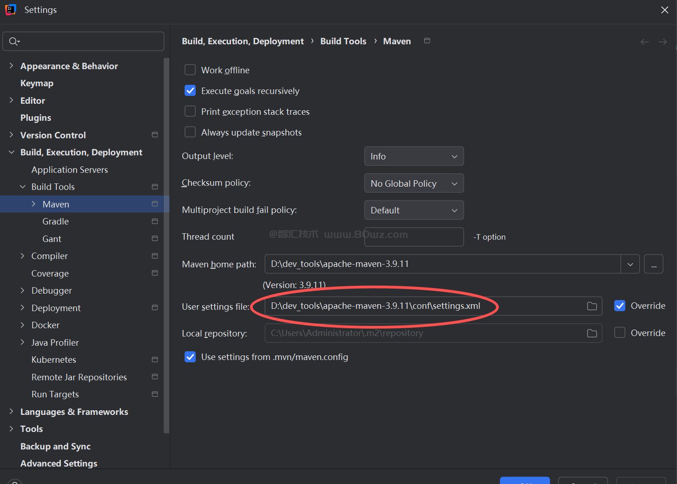The width and height of the screenshot is (677, 484).
Task: Click the settings tree vertical scrollbar
Action: [x=167, y=245]
